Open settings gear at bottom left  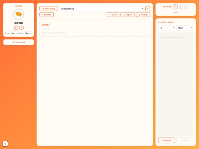[5, 144]
